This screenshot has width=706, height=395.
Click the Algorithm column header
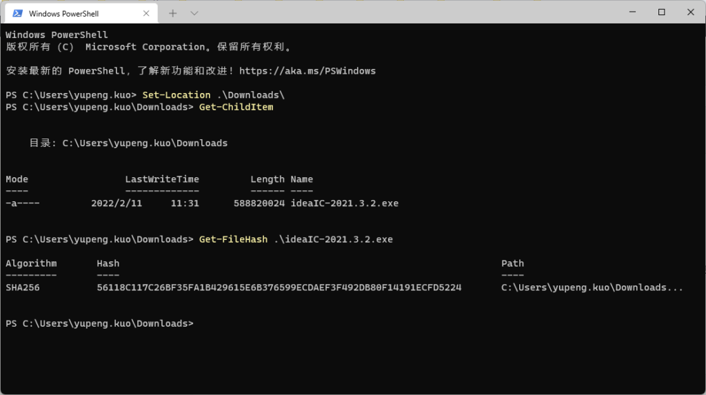tap(31, 263)
